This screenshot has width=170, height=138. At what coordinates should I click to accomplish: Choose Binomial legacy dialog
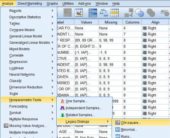(x=141, y=129)
